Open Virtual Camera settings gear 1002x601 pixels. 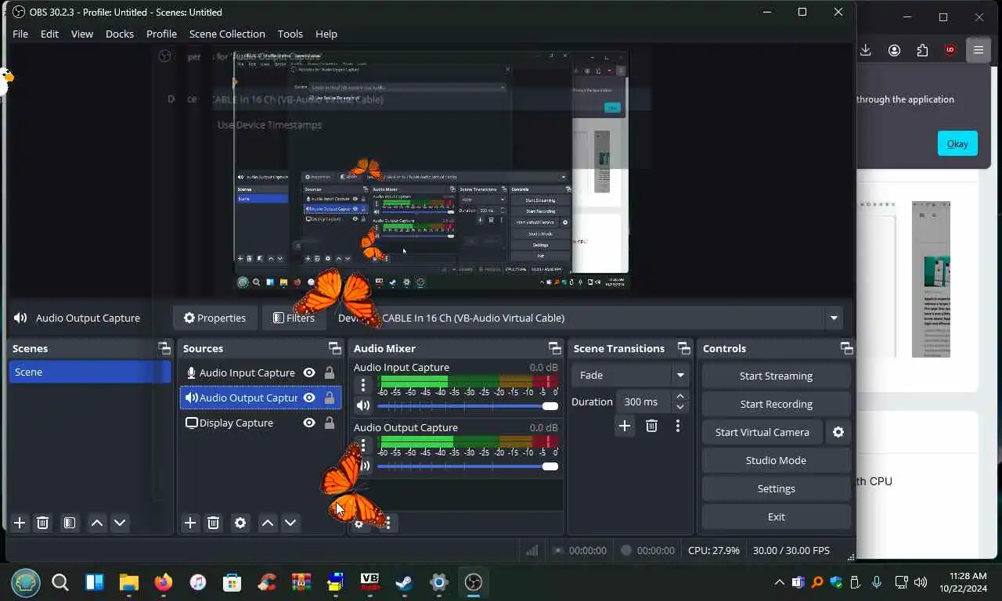838,432
